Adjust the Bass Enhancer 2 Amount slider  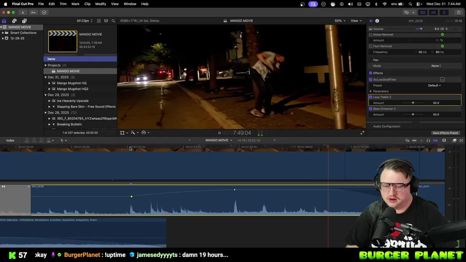pos(413,115)
